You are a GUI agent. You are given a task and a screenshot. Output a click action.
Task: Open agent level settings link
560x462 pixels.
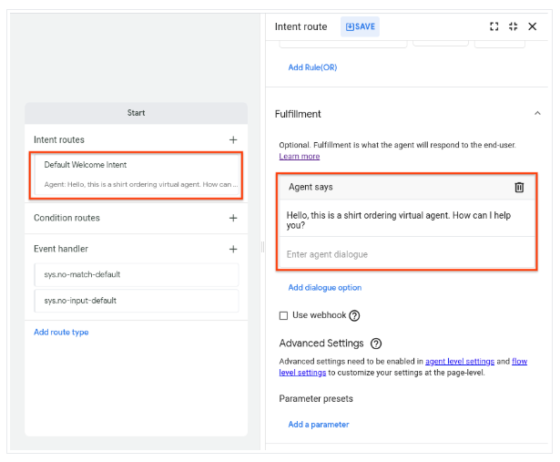pos(460,362)
